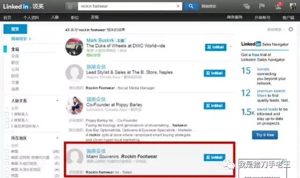Open the notifications flag icon
This screenshot has height=178, width=300.
pos(262,6)
